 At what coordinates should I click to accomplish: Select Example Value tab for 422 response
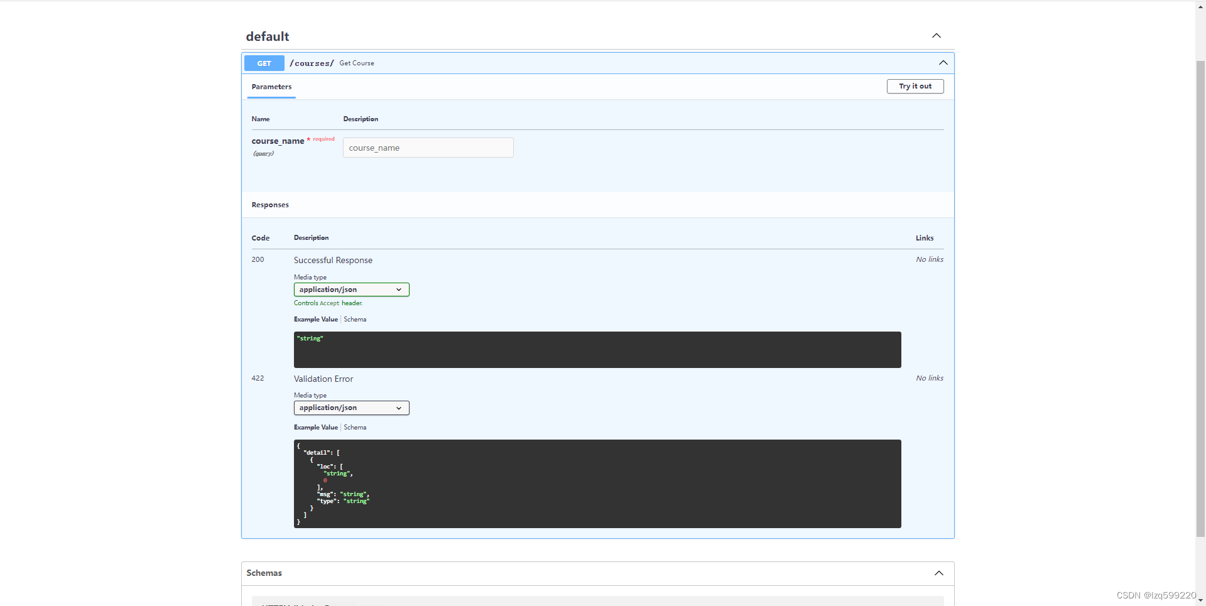coord(316,428)
